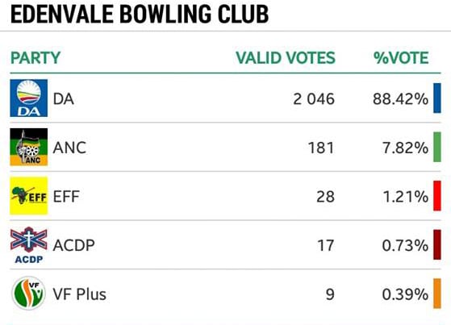Viewport: 451px width, 325px height.
Task: Click the VF Plus party name
Action: 80,294
